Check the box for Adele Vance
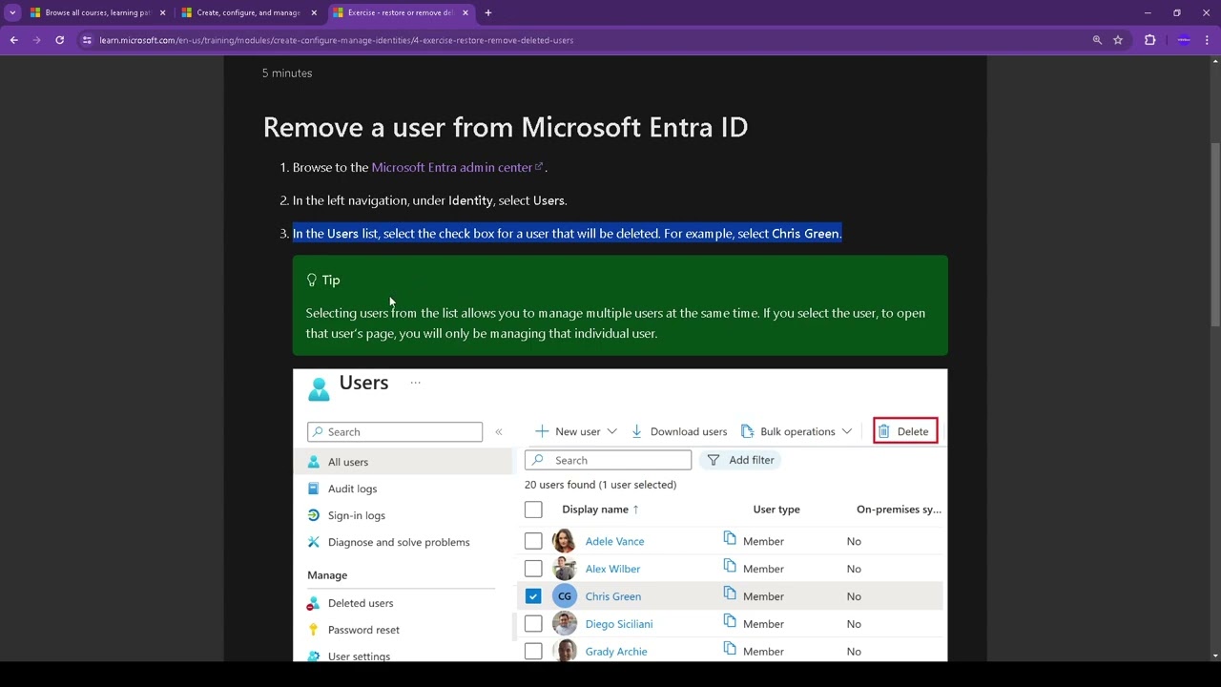Viewport: 1221px width, 687px height. (x=533, y=541)
